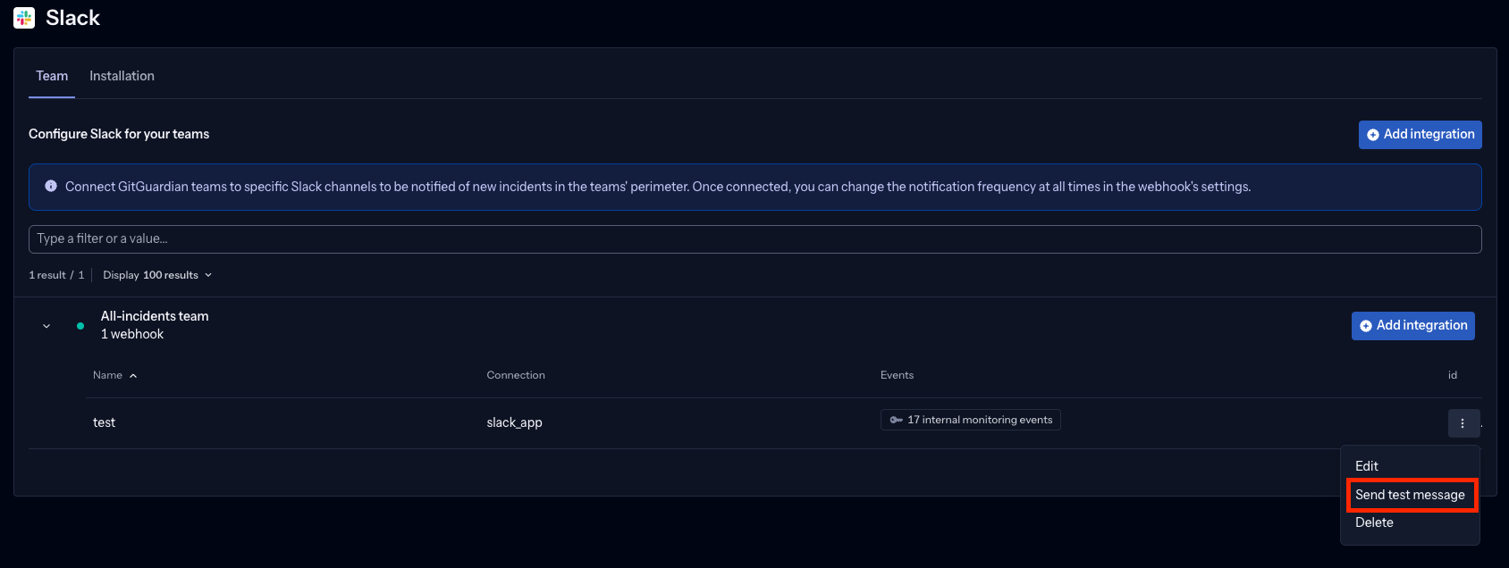
Task: Click the All-incidents team title
Action: click(x=155, y=316)
